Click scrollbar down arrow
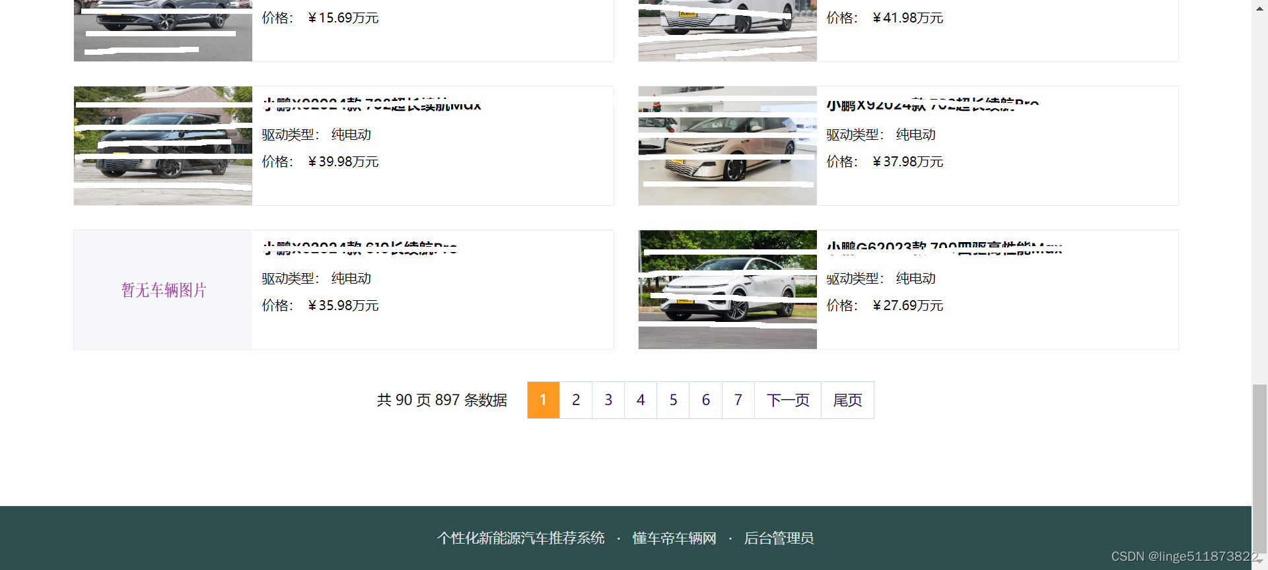Image resolution: width=1268 pixels, height=570 pixels. point(1259,561)
